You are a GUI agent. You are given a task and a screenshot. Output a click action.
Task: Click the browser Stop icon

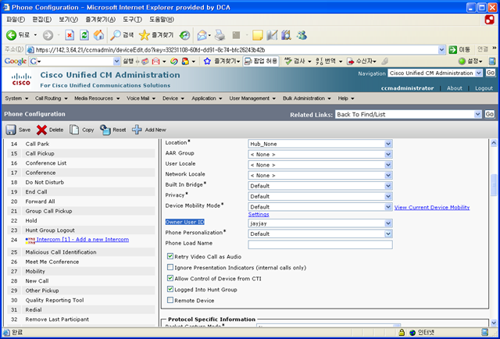tap(70, 35)
